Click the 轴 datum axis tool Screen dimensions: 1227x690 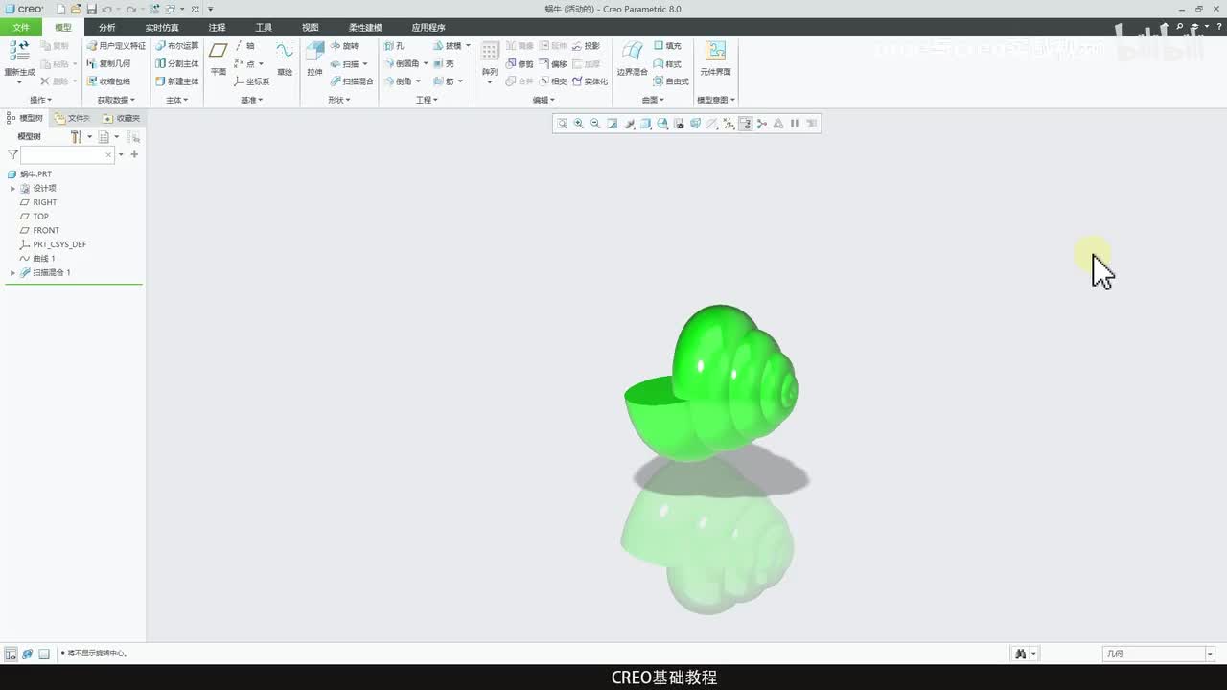245,46
